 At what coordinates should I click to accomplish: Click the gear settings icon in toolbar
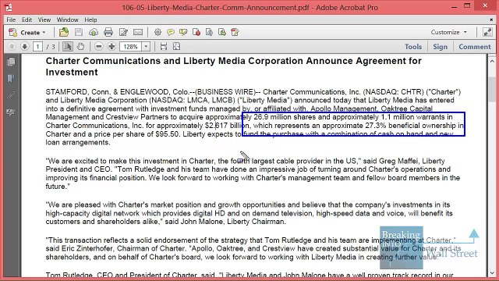point(157,32)
